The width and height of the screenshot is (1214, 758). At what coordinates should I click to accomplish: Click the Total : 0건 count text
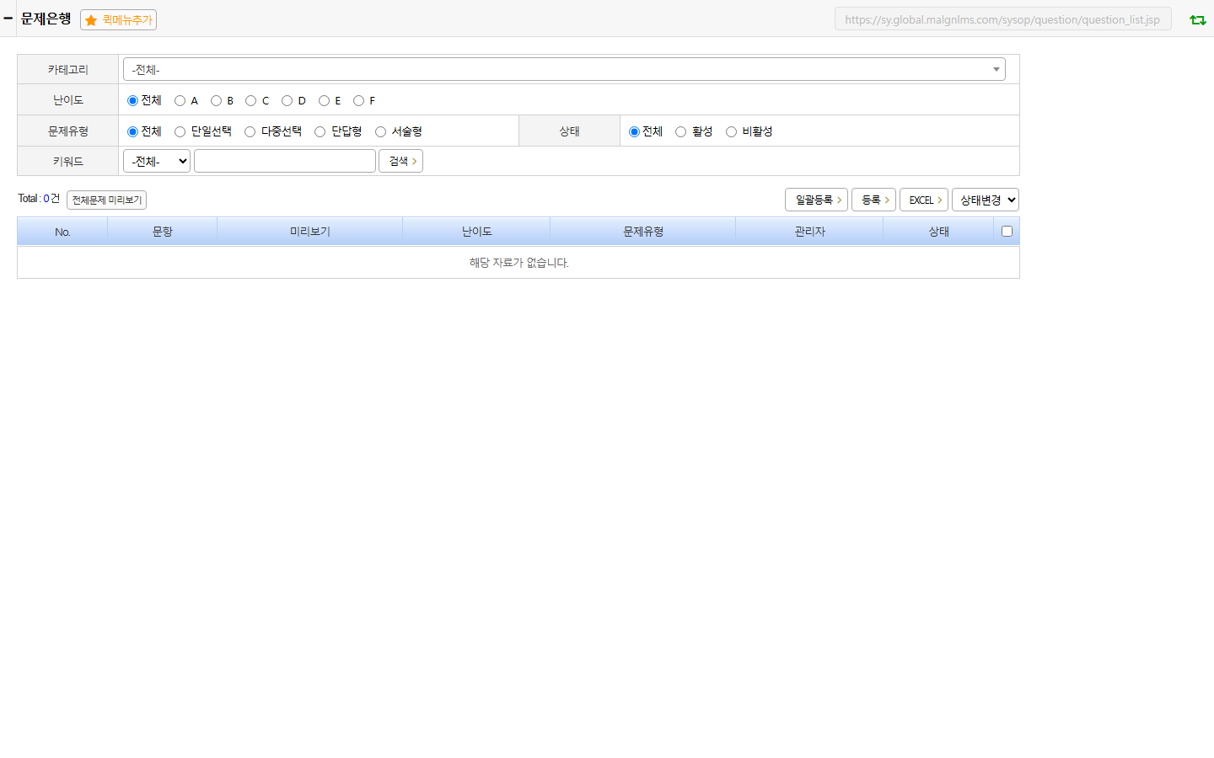tap(39, 199)
